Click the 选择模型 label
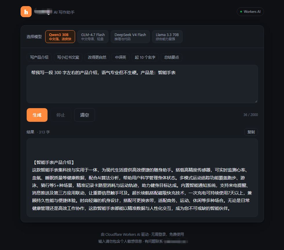Viewport: 284px width, 250px height. (x=34, y=37)
